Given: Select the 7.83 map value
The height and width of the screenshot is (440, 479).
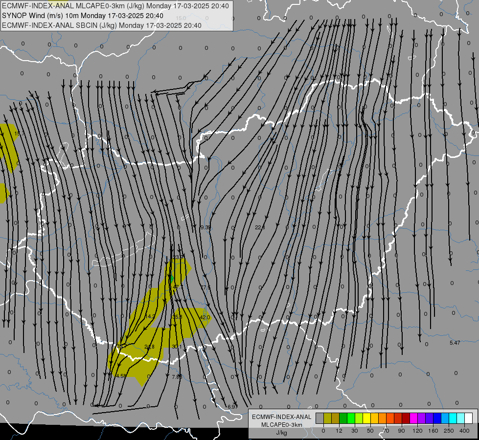Looking at the screenshot, I should 177,377.
